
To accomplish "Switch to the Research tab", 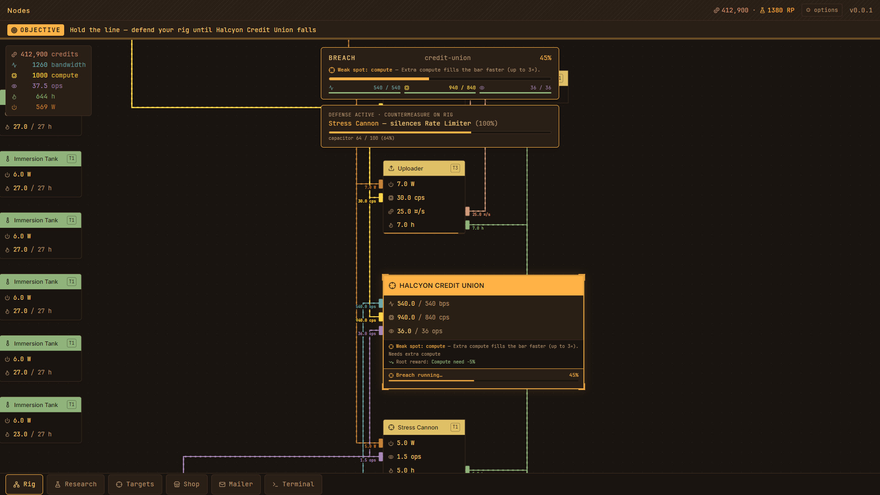I will click(76, 484).
